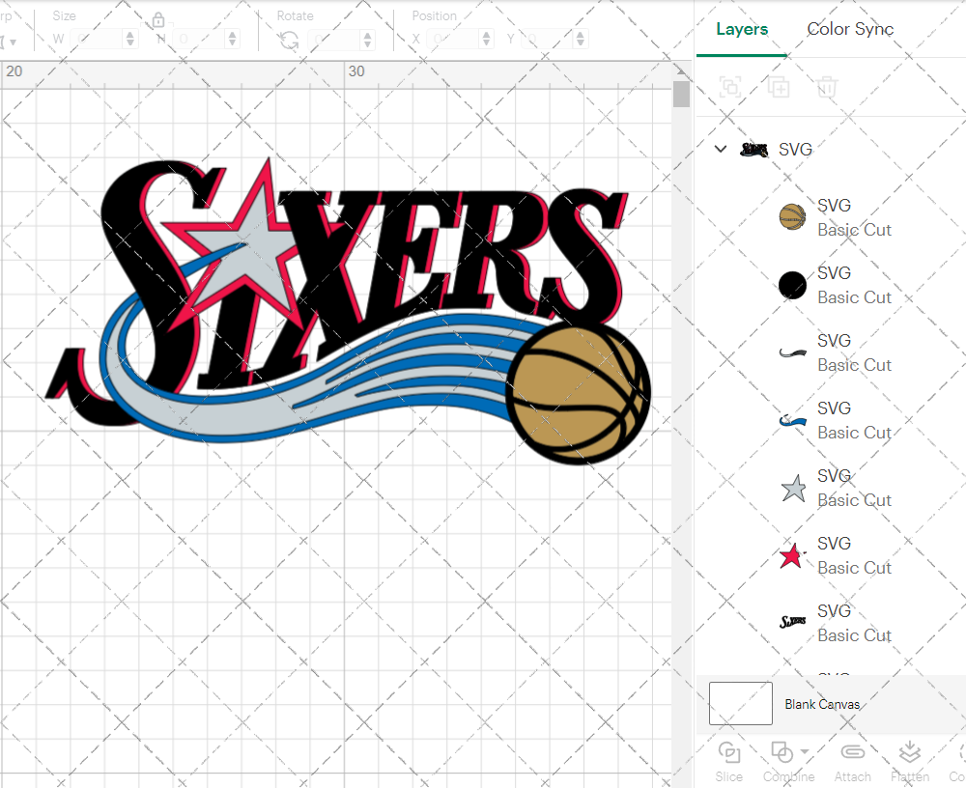The image size is (966, 788).
Task: Click the SVG label of the gray star layer
Action: tap(835, 476)
